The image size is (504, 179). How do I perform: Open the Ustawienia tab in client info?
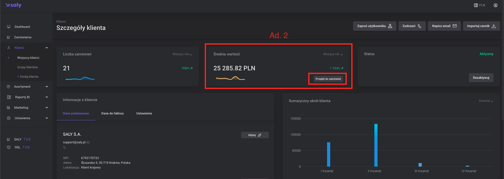[x=144, y=113]
